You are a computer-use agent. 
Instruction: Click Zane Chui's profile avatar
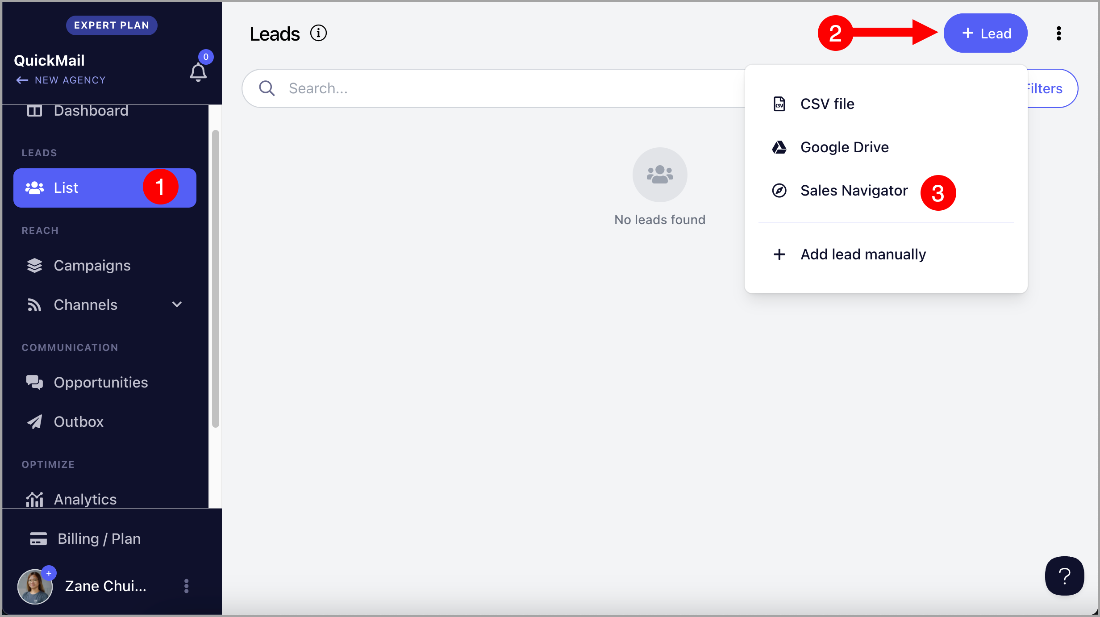(35, 586)
